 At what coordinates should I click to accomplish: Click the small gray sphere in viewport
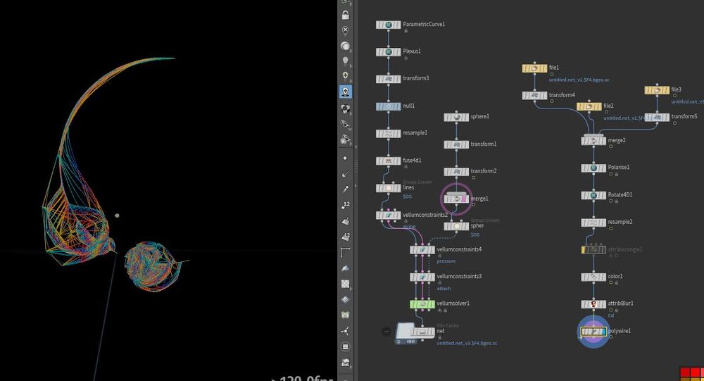pyautogui.click(x=117, y=216)
